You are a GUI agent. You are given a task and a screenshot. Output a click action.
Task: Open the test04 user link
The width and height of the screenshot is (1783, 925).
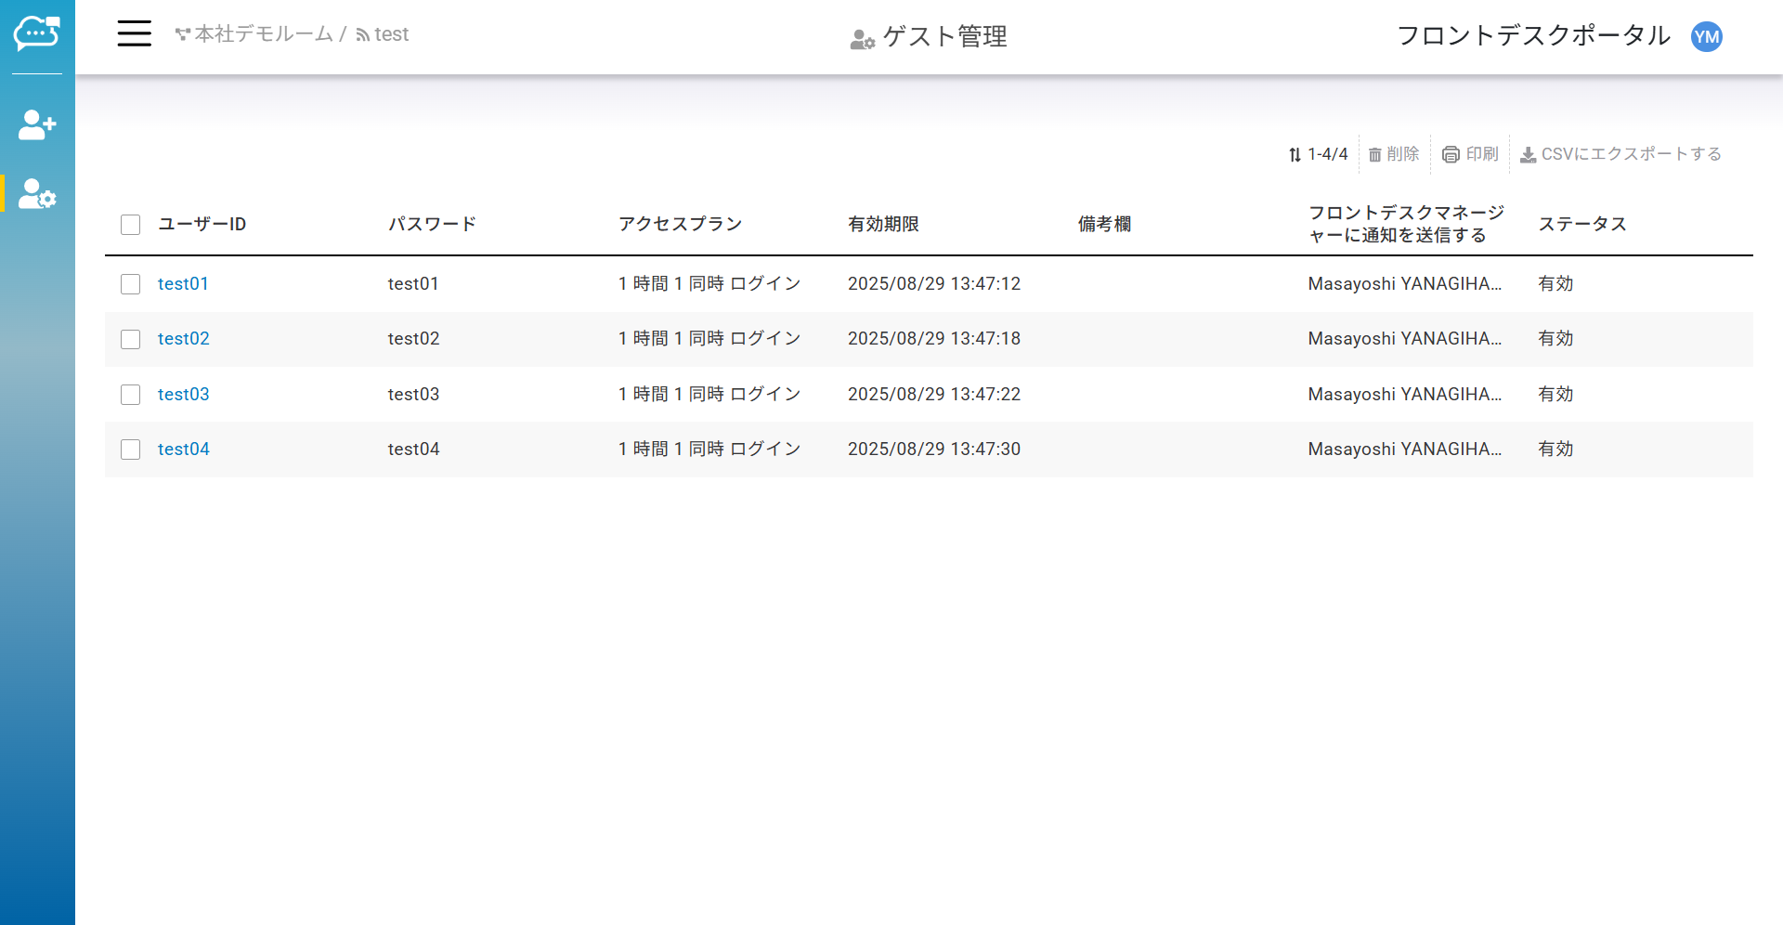(184, 449)
